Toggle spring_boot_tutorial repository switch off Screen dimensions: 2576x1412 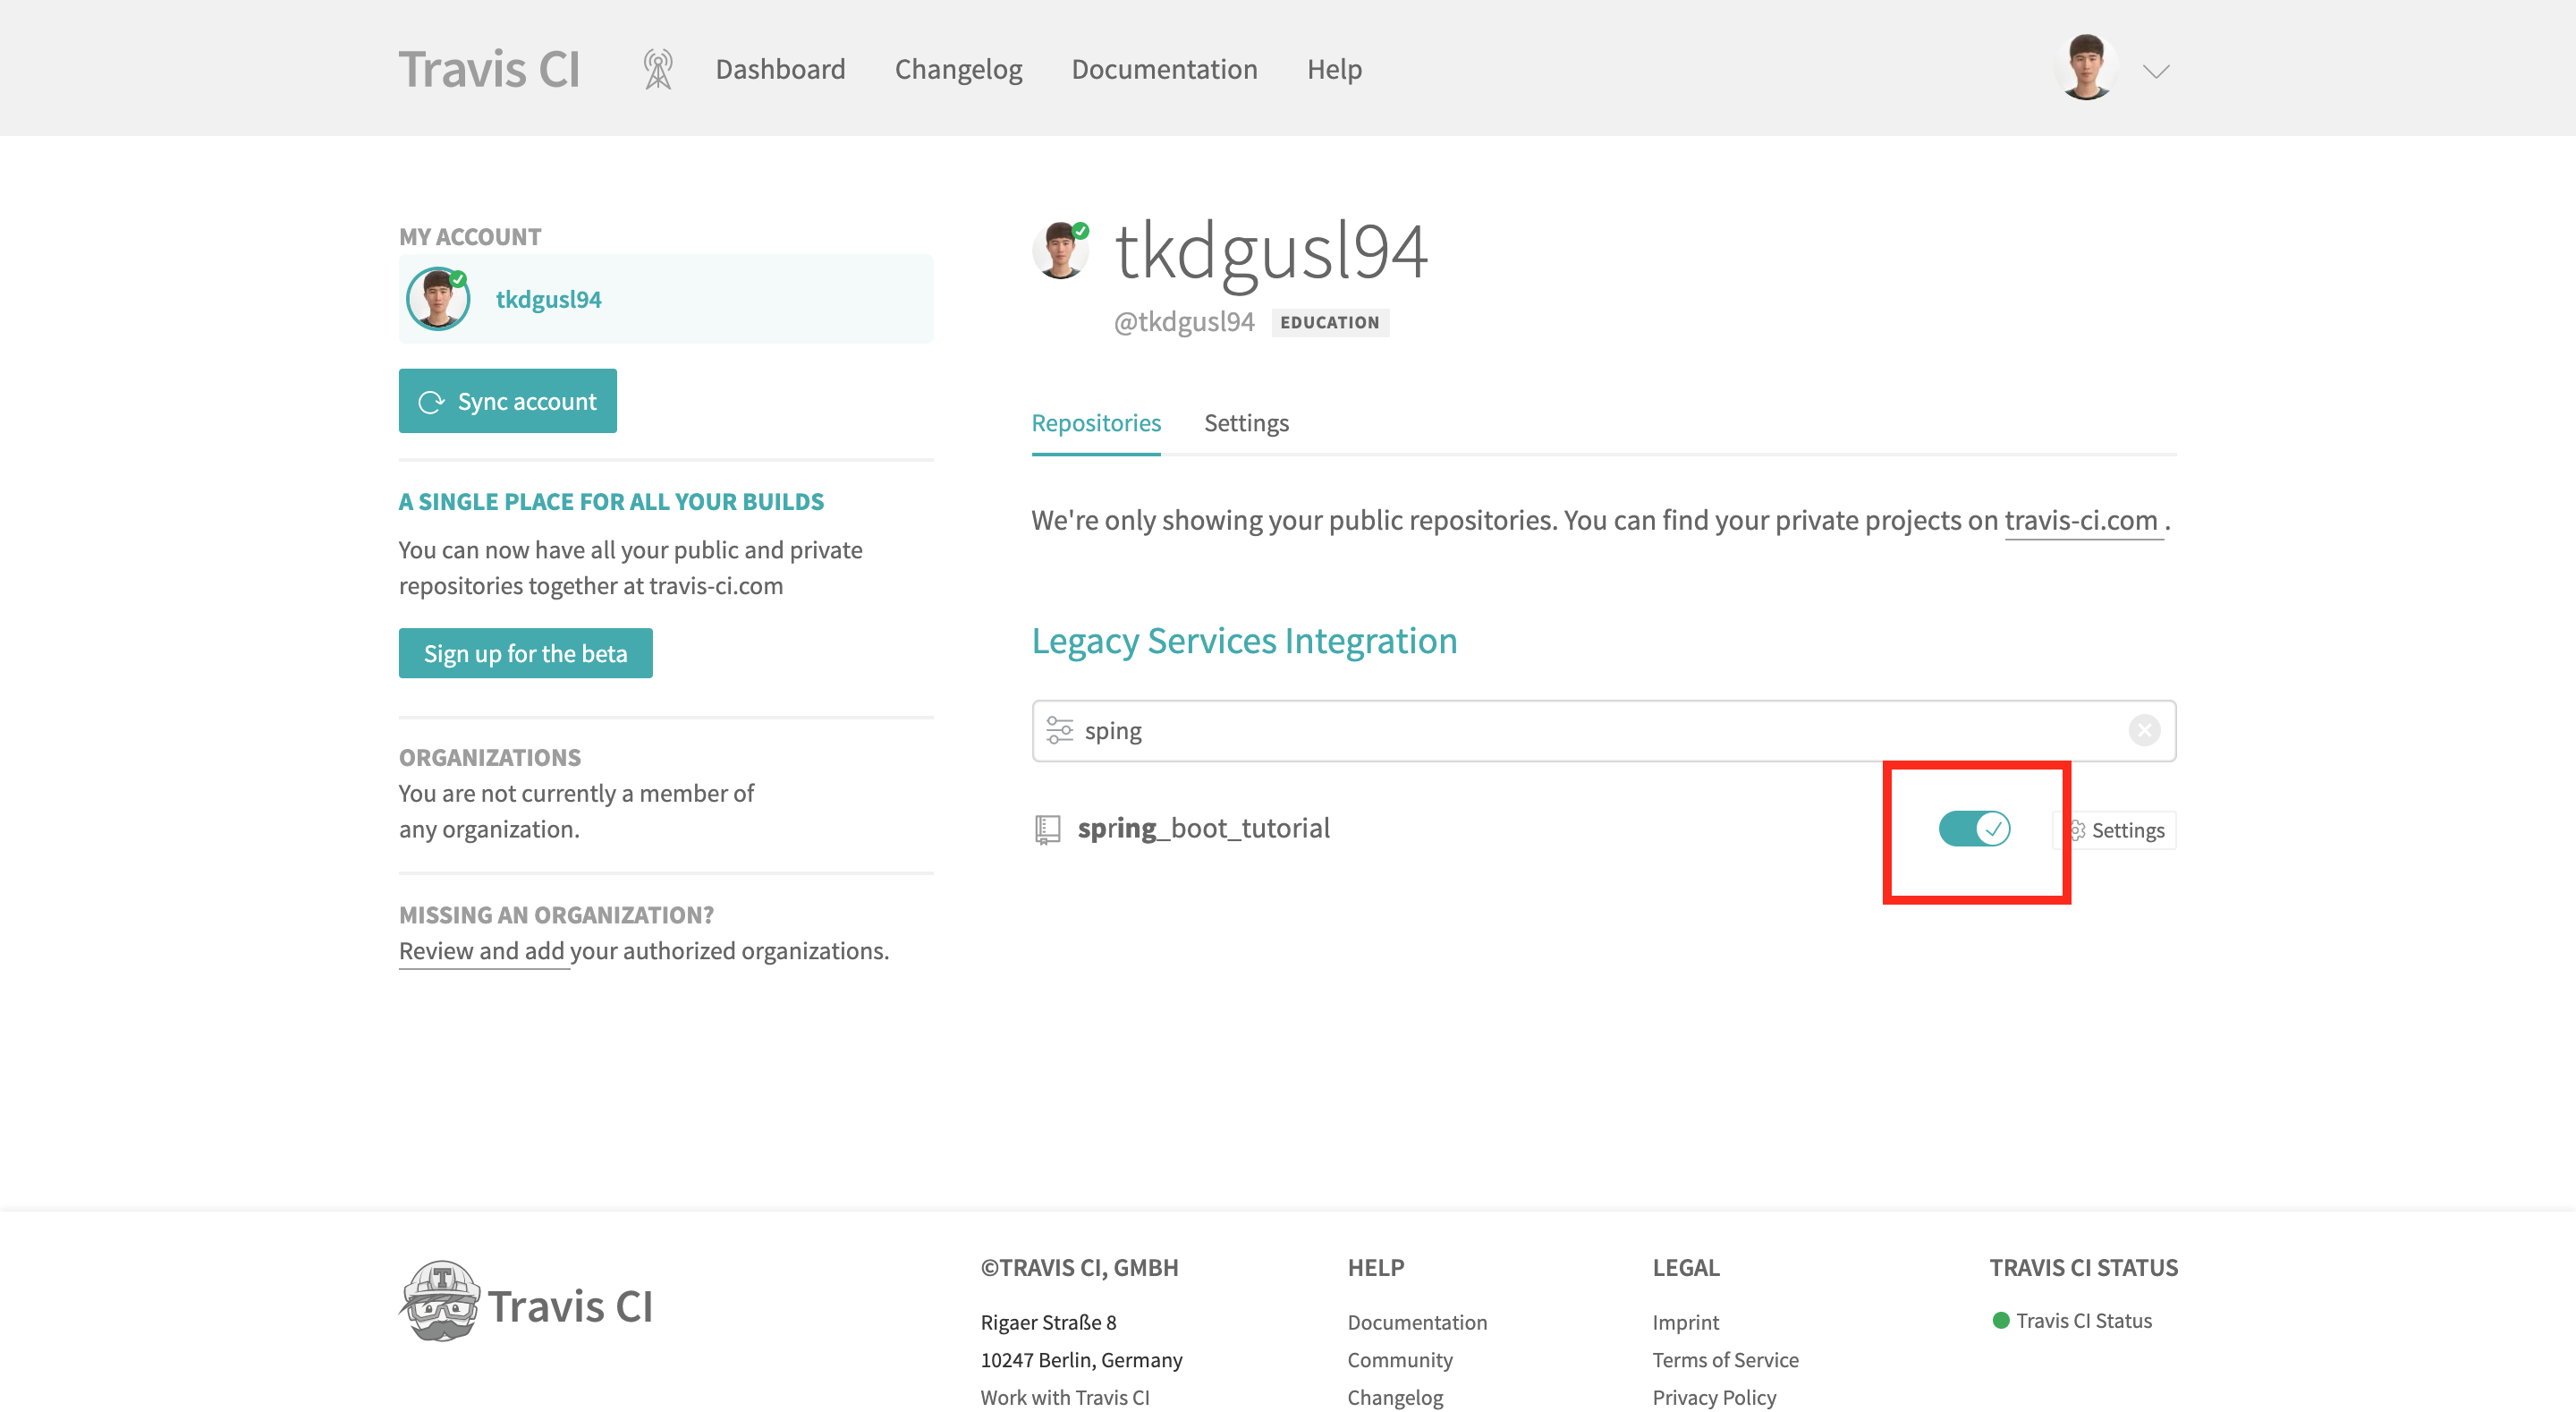tap(1974, 829)
